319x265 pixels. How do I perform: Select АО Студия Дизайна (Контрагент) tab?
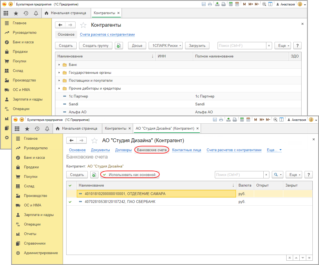[x=165, y=129]
